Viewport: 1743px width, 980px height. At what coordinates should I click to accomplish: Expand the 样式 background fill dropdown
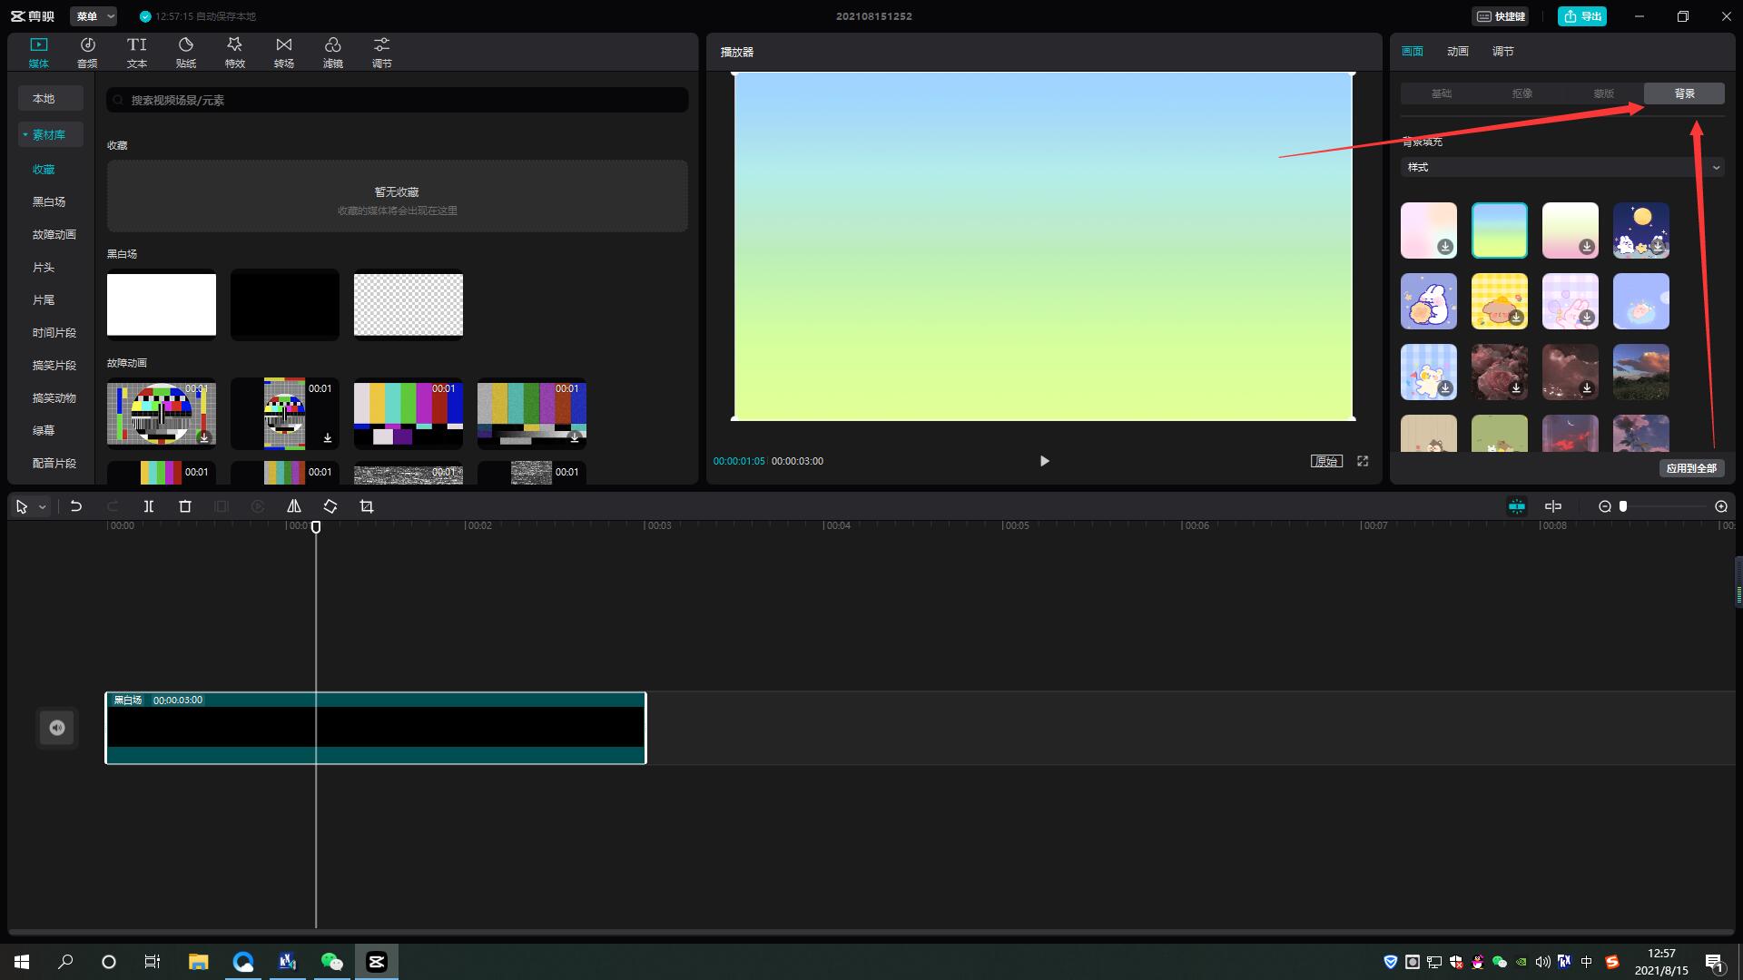point(1561,167)
